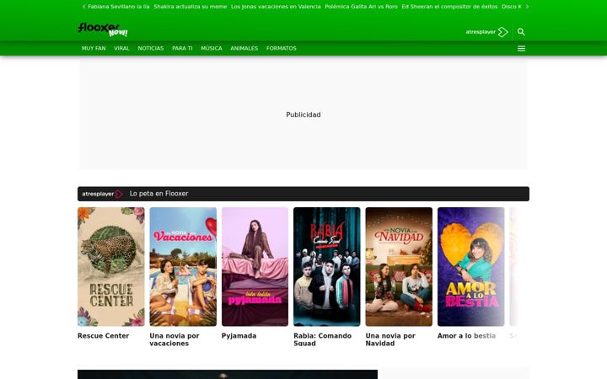
Task: Click the Una novia por Navidad title
Action: coord(390,339)
